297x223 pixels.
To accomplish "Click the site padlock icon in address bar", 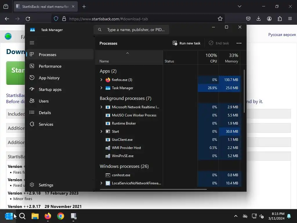I will 64,19.
